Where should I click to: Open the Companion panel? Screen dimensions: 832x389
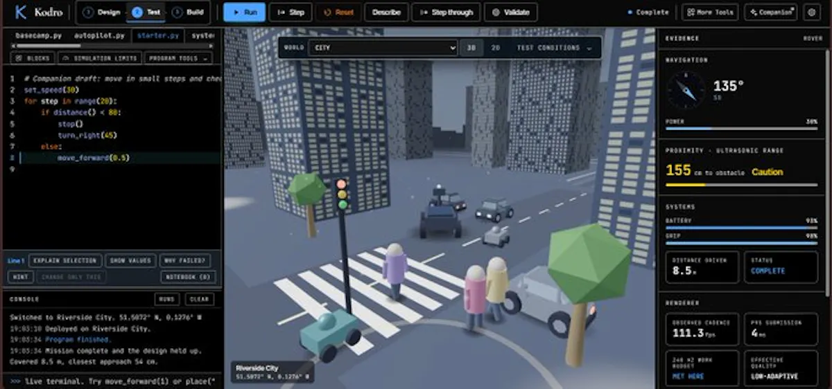point(770,12)
